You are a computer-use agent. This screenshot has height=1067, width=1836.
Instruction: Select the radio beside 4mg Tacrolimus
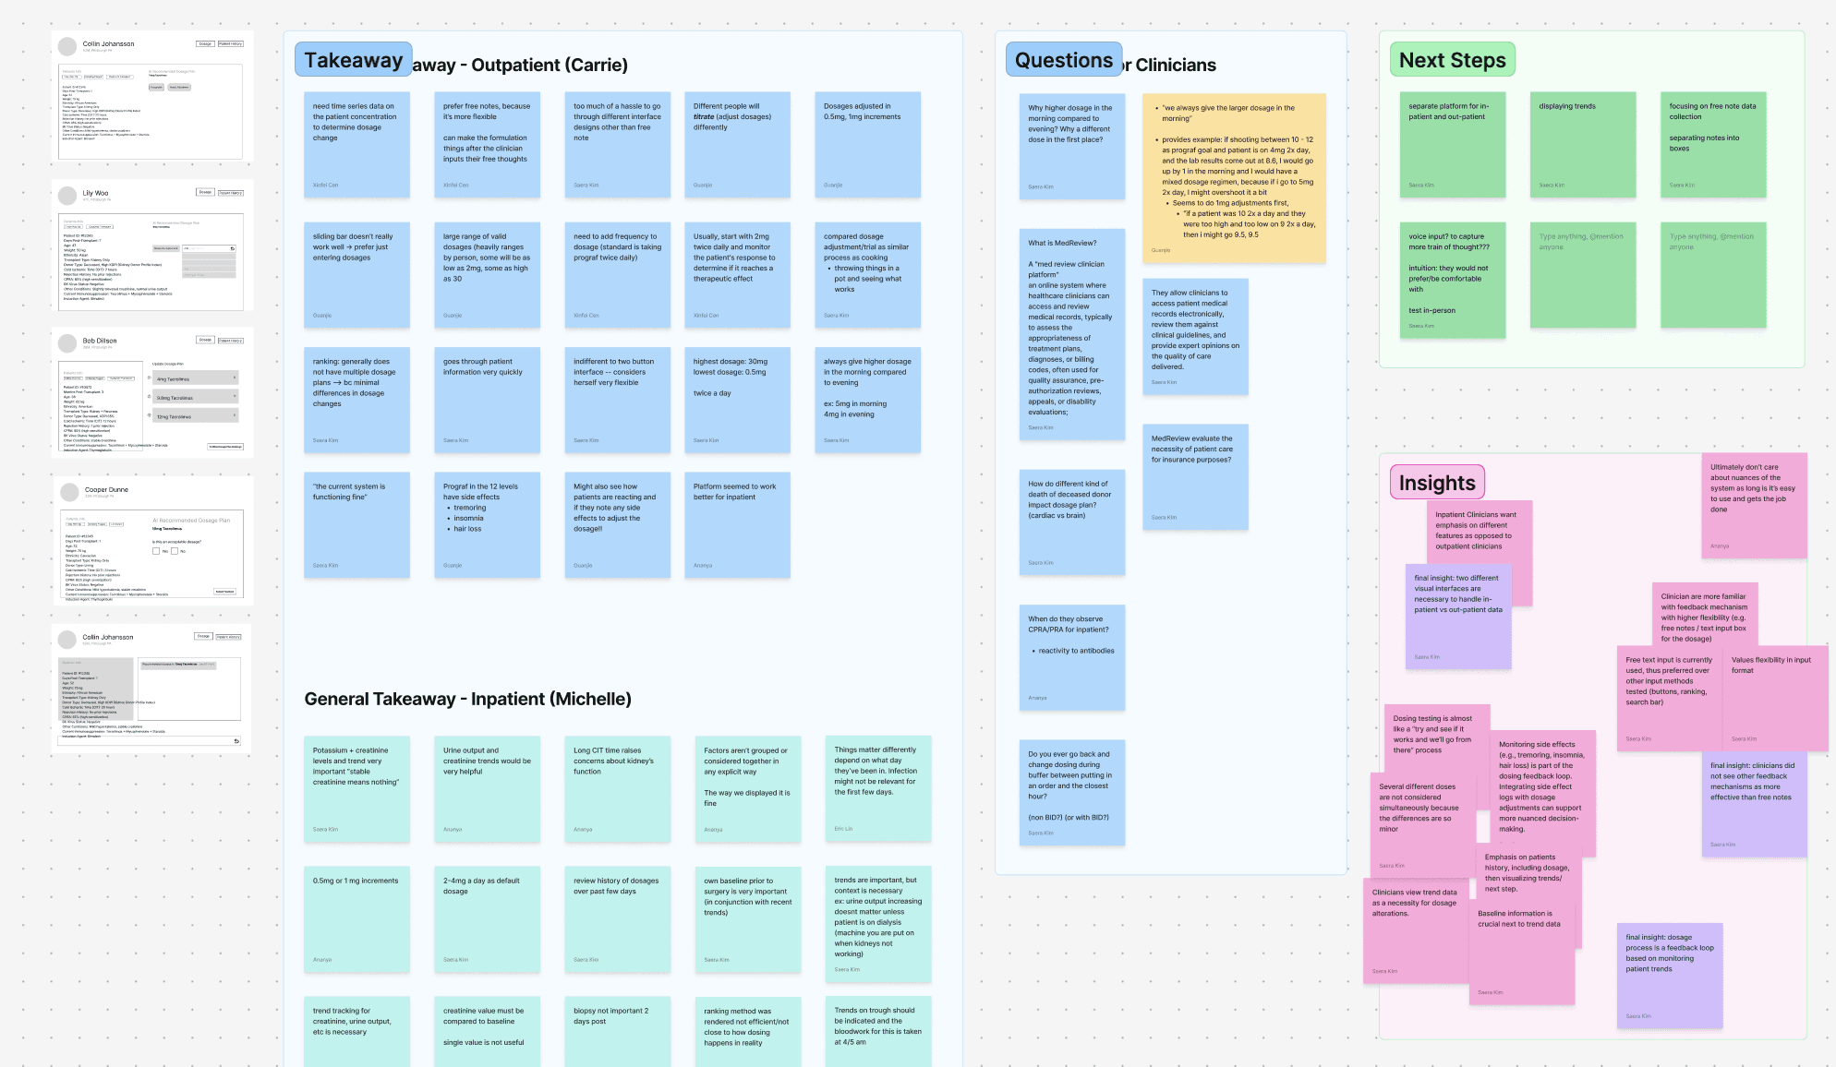(150, 378)
